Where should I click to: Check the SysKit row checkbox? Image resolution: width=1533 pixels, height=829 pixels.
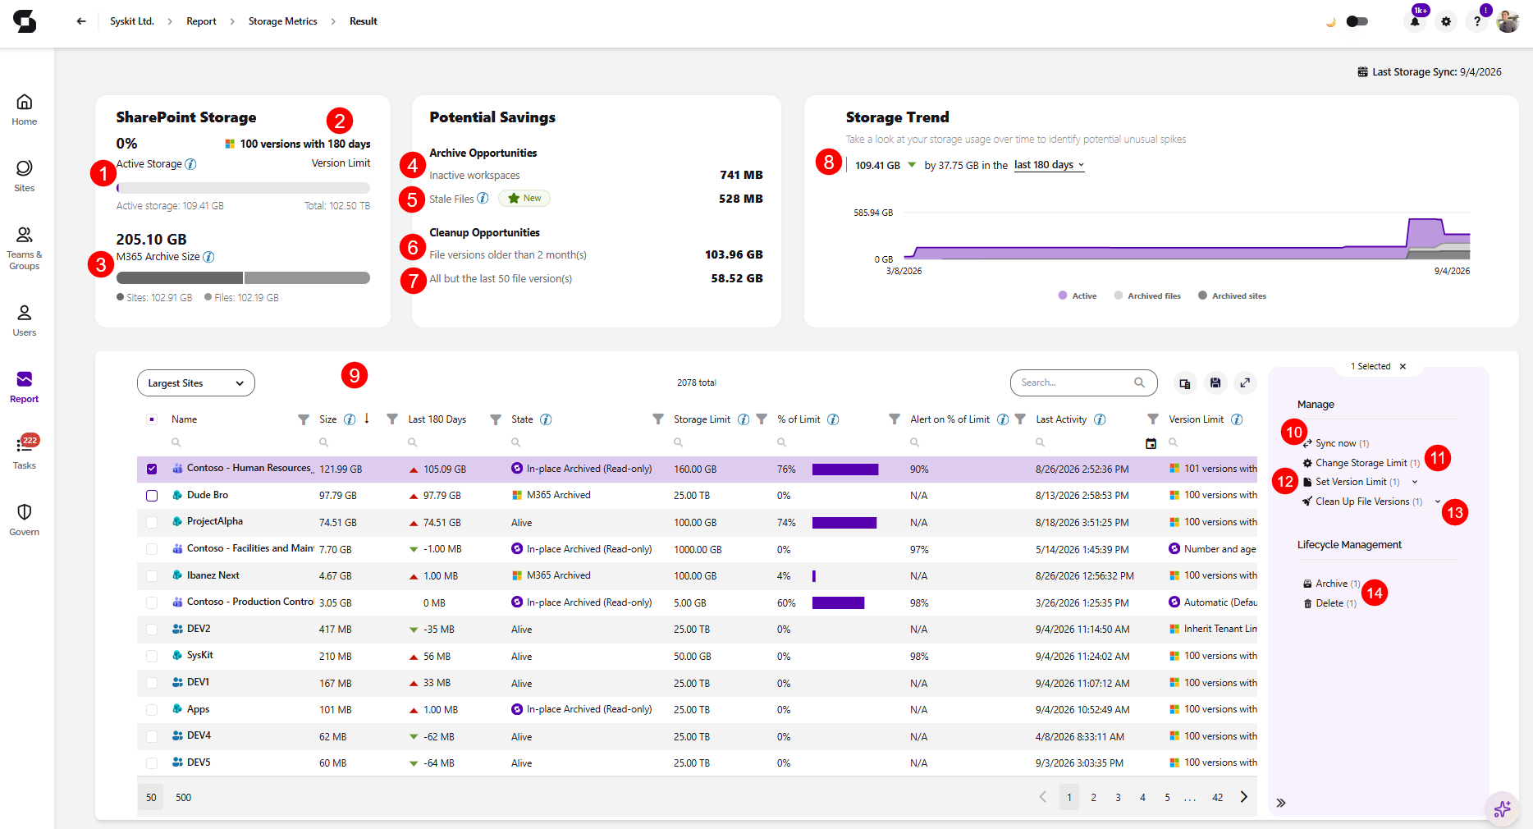[x=152, y=656]
